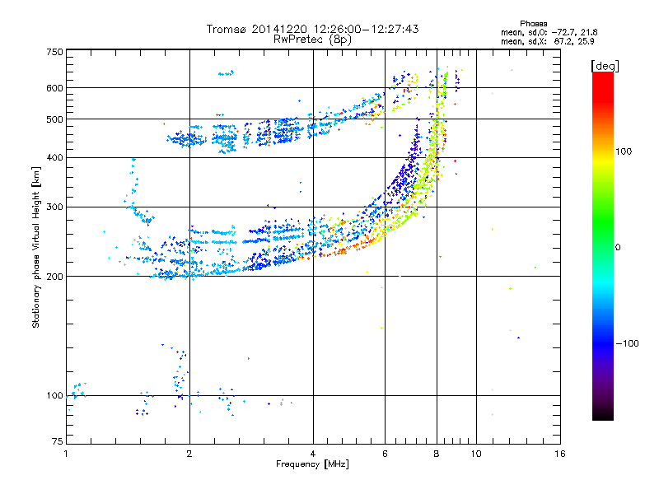Click the phase colorbar gradient
659x494 pixels.
pos(603,245)
